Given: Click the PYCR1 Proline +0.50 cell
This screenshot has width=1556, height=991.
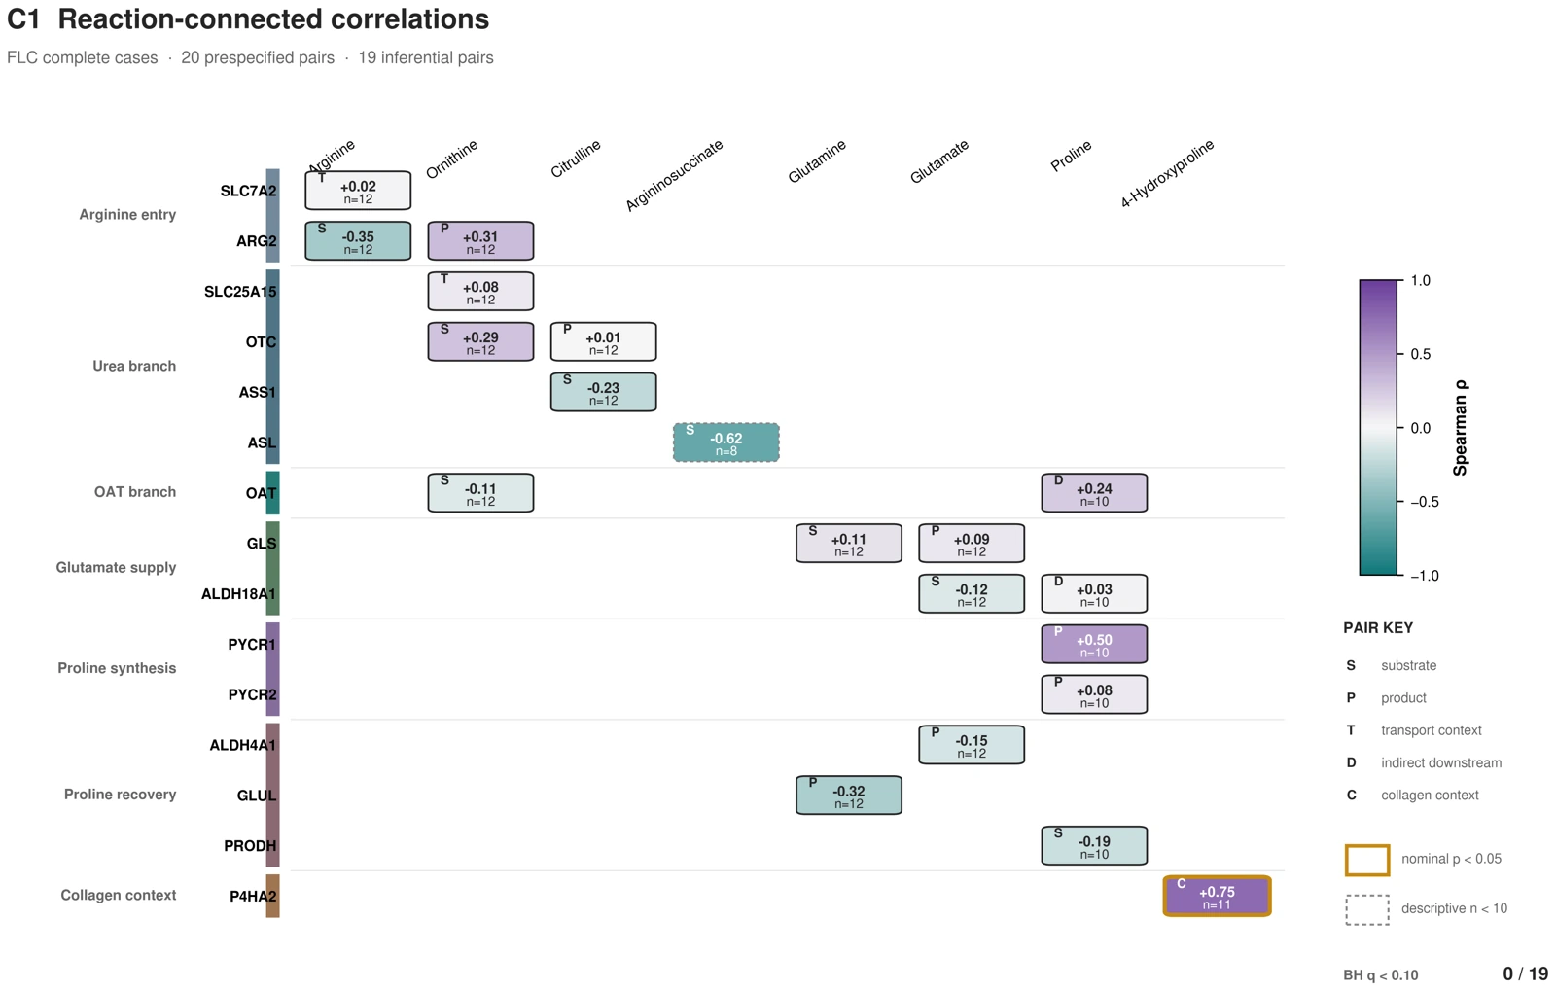Looking at the screenshot, I should click(1094, 644).
